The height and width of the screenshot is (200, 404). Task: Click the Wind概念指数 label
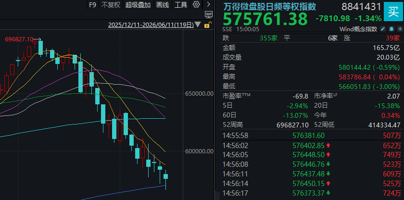[x=358, y=29]
